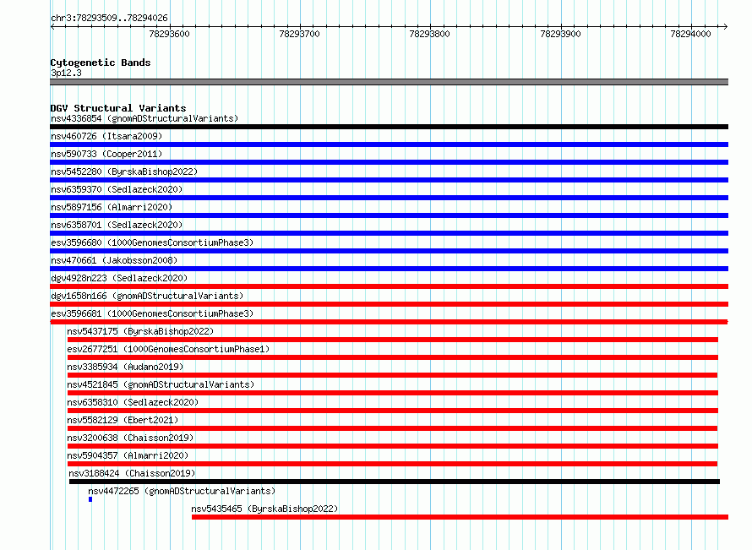Click the blue bar under nsv5452280
The image size is (752, 550).
tap(389, 180)
